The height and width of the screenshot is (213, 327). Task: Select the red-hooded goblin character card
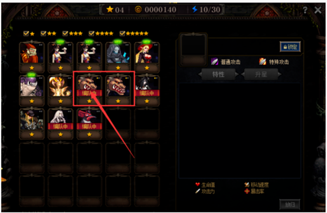[32, 56]
